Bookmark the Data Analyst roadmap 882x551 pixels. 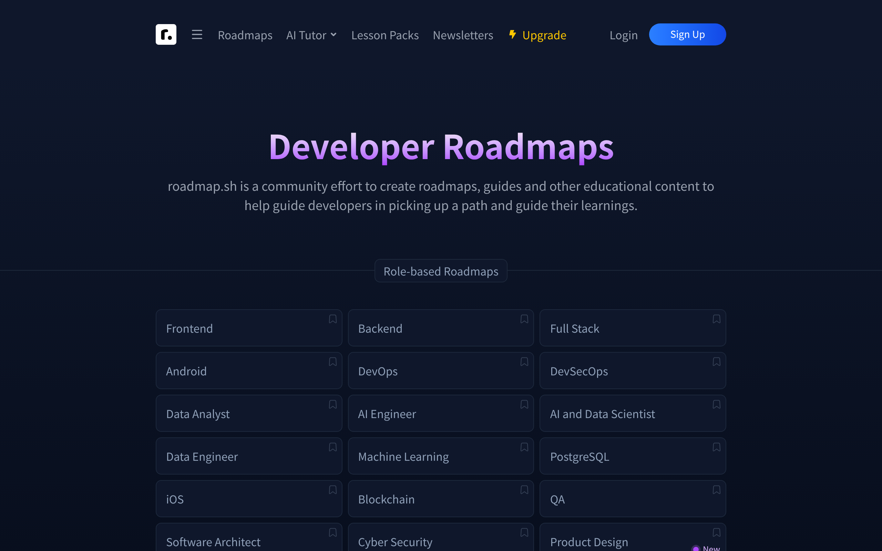coord(332,404)
